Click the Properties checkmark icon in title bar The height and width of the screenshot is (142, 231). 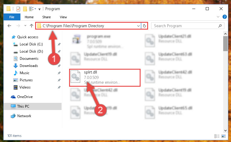click(18, 9)
